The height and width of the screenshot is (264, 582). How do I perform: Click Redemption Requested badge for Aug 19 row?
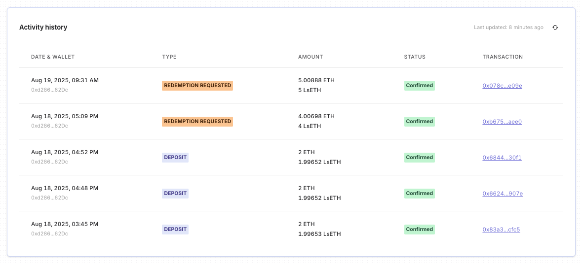pyautogui.click(x=197, y=86)
